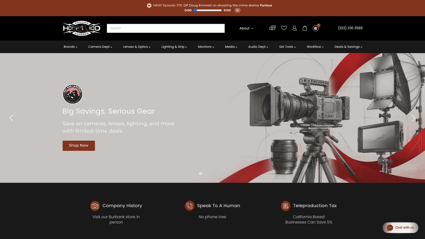Image resolution: width=425 pixels, height=239 pixels.
Task: Open shopping bag icon
Action: coord(305,28)
